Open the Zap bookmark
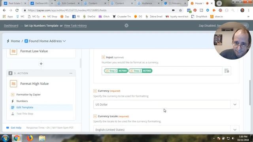The width and height of the screenshot is (253, 142). (65, 17)
